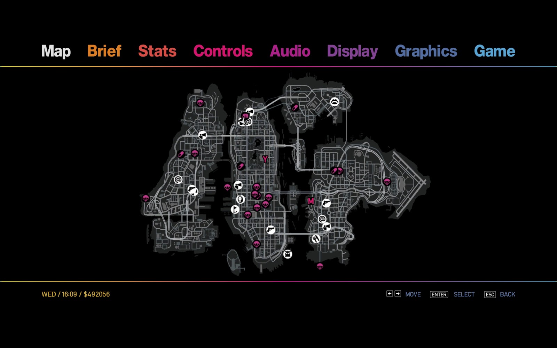Select the woman figure icon in Algonquin
This screenshot has width=557, height=348.
coord(241,199)
